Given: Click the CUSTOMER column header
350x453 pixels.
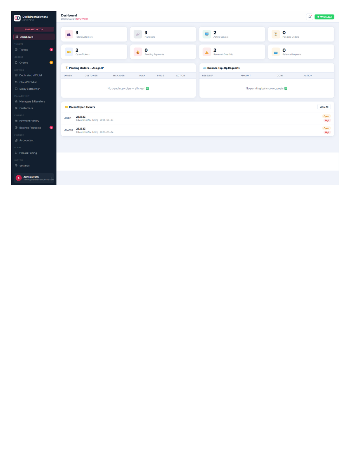Looking at the screenshot, I should point(91,76).
